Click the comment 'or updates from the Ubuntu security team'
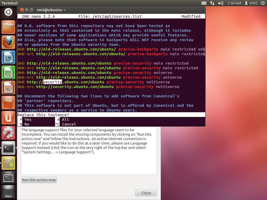Viewport: 267px width, 200px height. pos(69,45)
